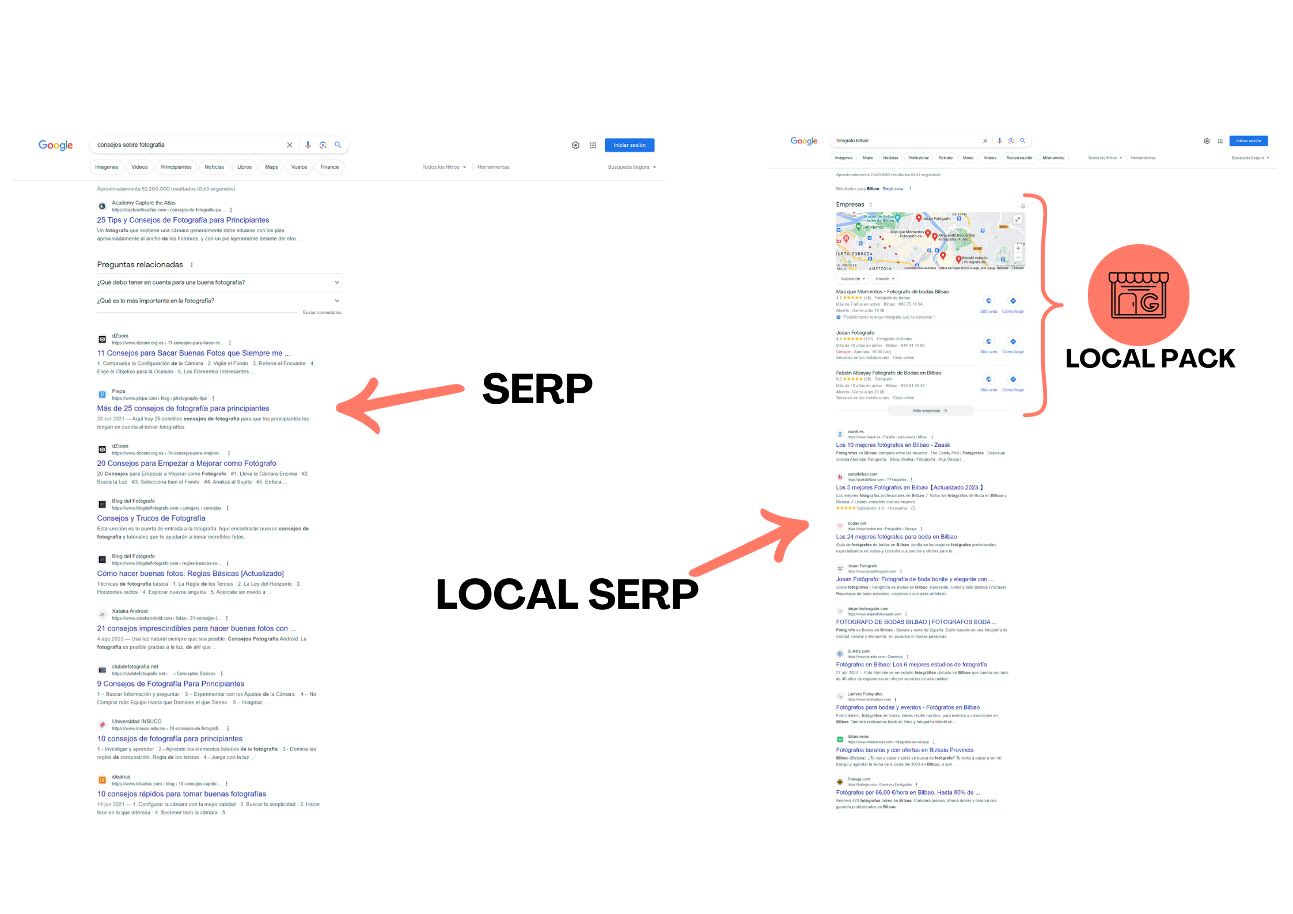Open 'Cómo hacer buenas fotos: Reglas Básicas' result
The width and height of the screenshot is (1293, 914).
tap(190, 574)
